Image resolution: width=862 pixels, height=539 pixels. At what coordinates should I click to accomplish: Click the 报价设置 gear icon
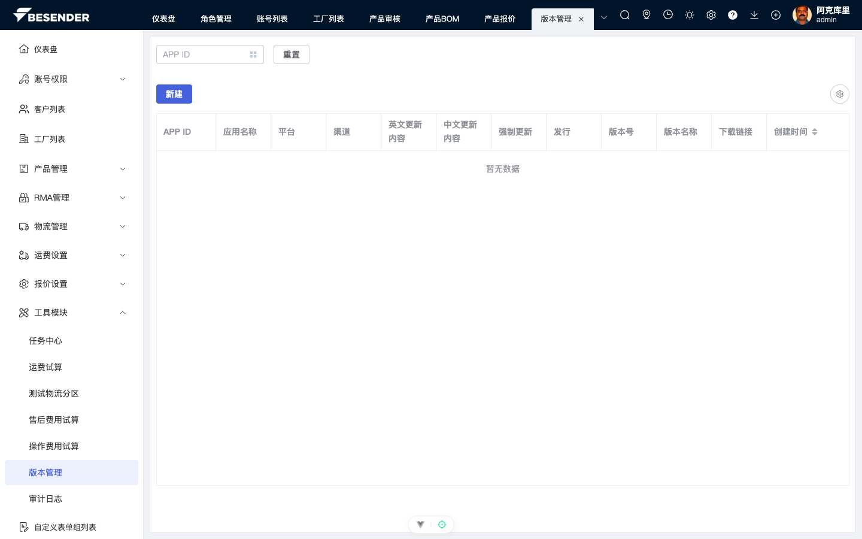click(x=24, y=284)
